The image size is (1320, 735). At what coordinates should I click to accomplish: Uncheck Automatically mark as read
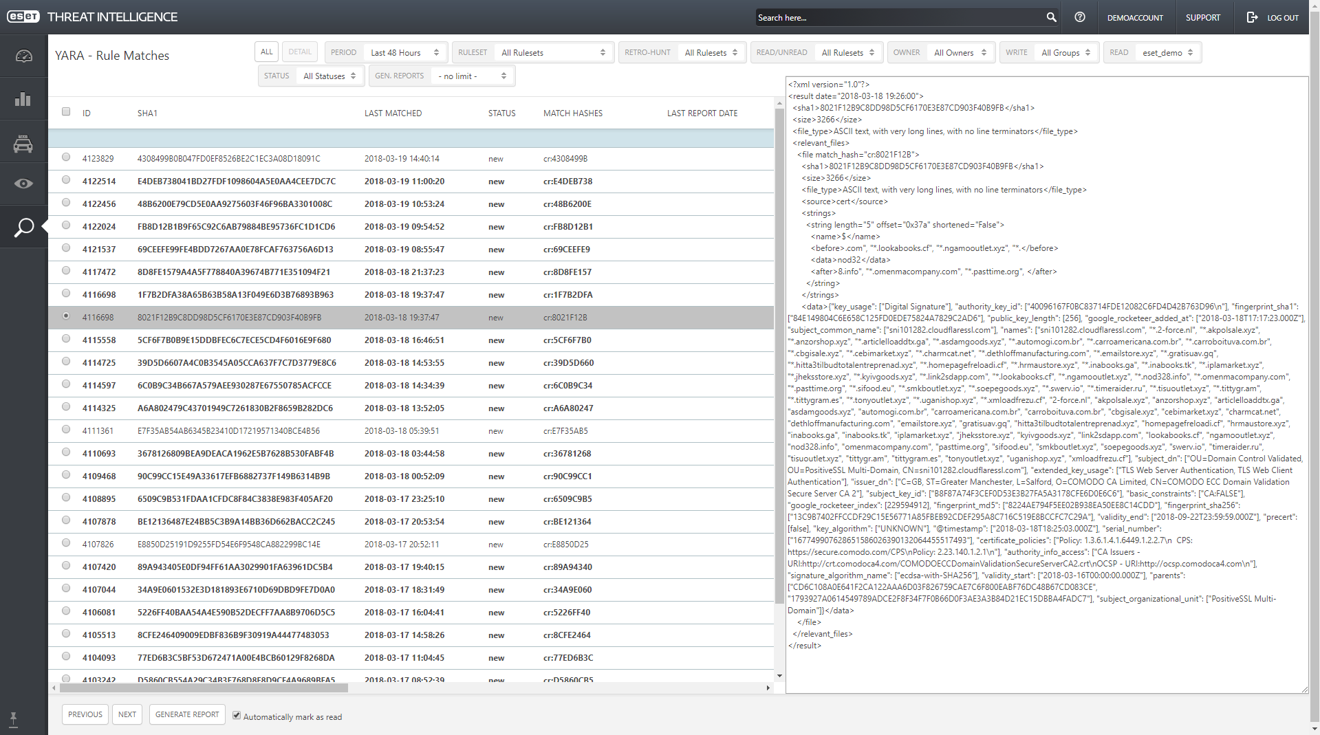click(237, 716)
